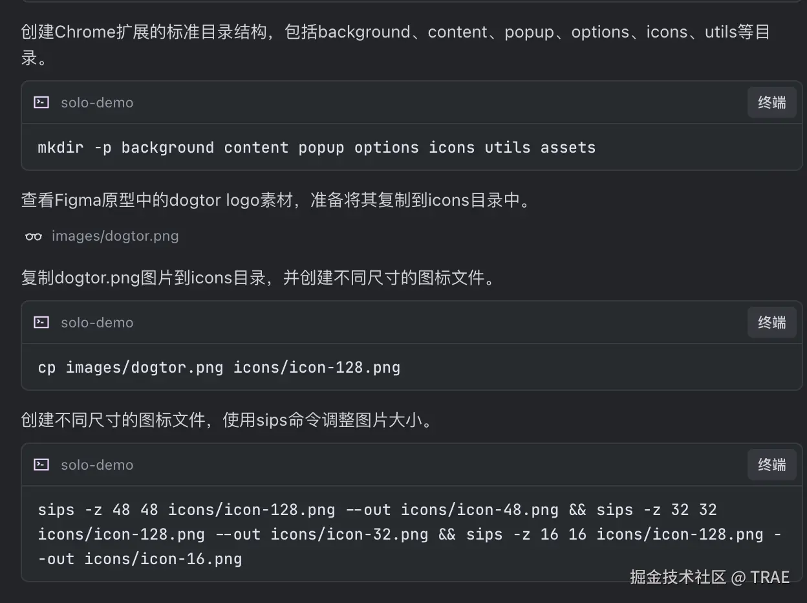Click the sentence 复制dogtor.png图片到icons目录

pos(258,278)
